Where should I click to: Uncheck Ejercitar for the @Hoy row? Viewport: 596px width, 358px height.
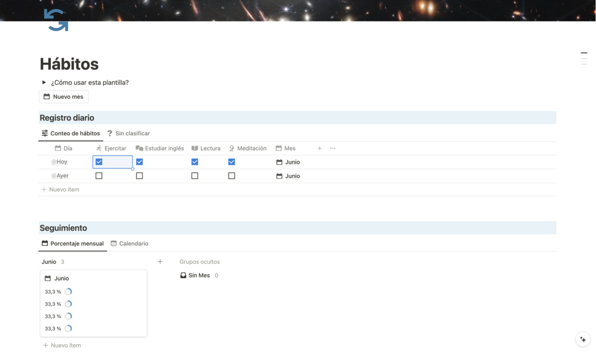click(99, 162)
